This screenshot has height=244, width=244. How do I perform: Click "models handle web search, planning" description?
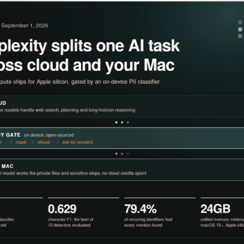68,110
